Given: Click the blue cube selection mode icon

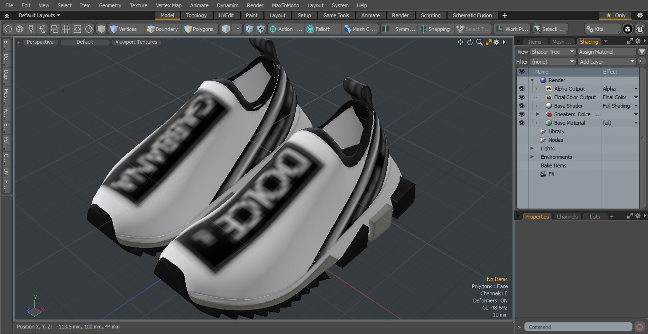Looking at the screenshot, I should click(226, 29).
